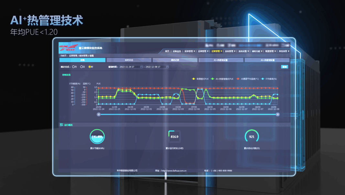Open the start date calendar icon

coord(141,67)
